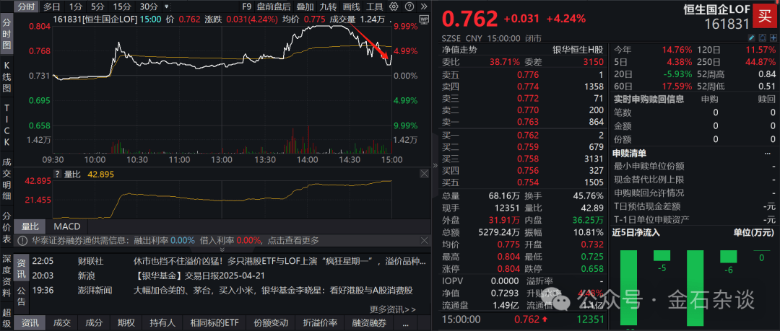Click the 更多资讯>> link
This screenshot has height=331, width=780.
click(x=392, y=309)
